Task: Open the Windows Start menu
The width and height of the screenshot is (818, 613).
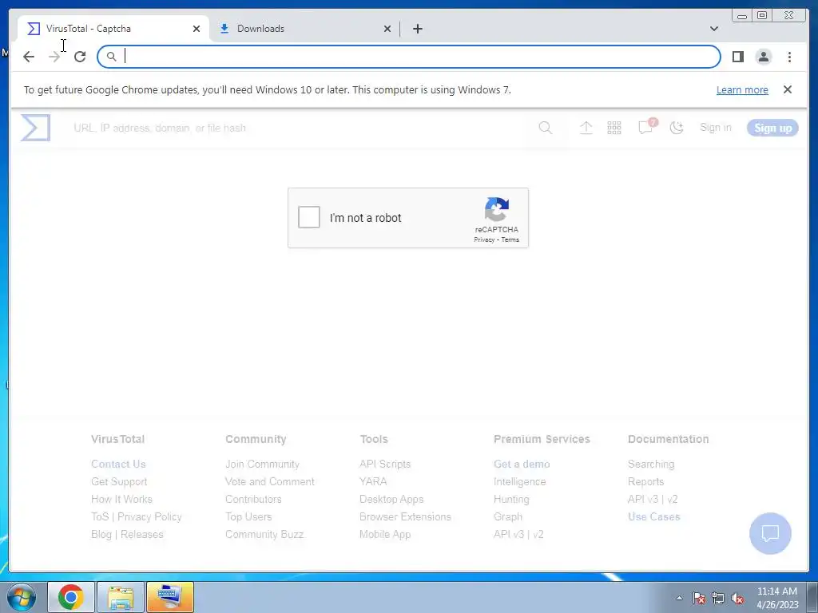Action: 21,597
